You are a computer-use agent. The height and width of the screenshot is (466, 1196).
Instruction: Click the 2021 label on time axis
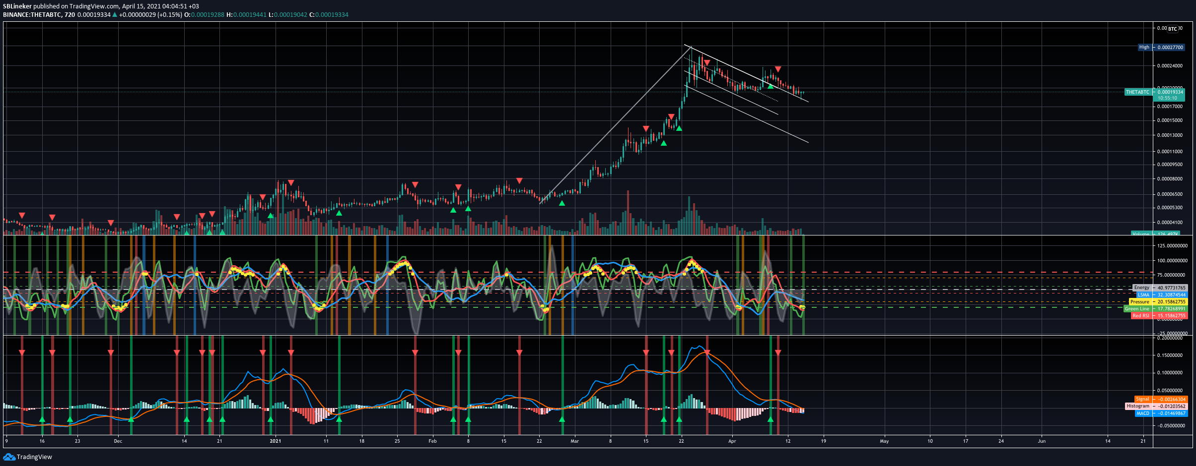click(x=275, y=441)
